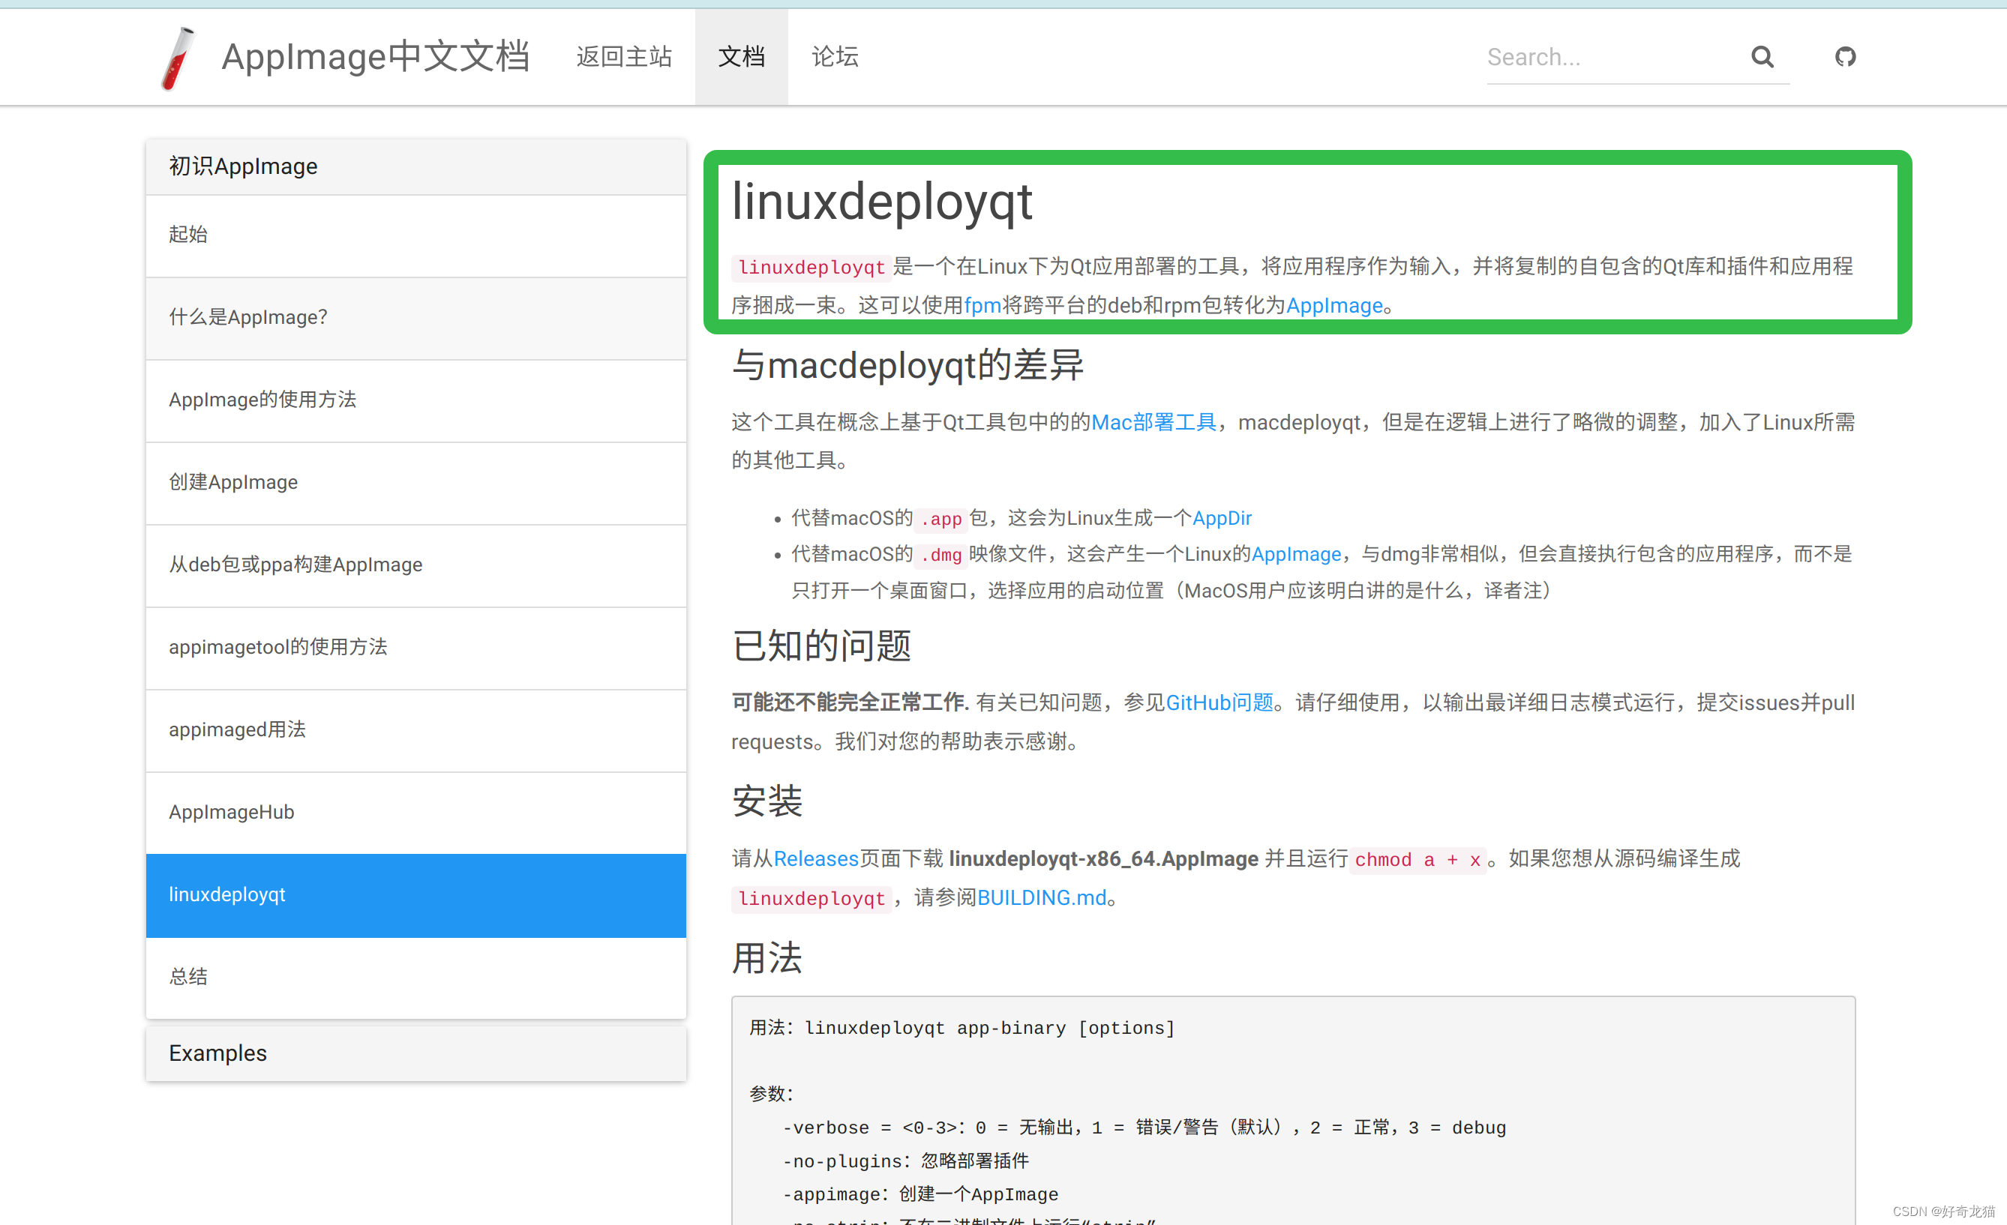The height and width of the screenshot is (1225, 2007).
Task: Open the 返回主站 nav item
Action: [624, 57]
